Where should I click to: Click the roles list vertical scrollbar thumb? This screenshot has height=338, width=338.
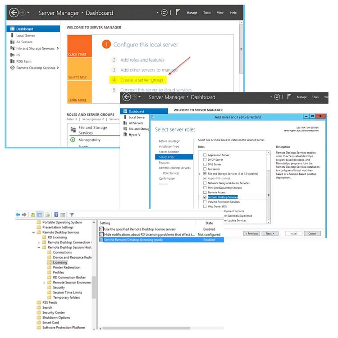(x=269, y=195)
